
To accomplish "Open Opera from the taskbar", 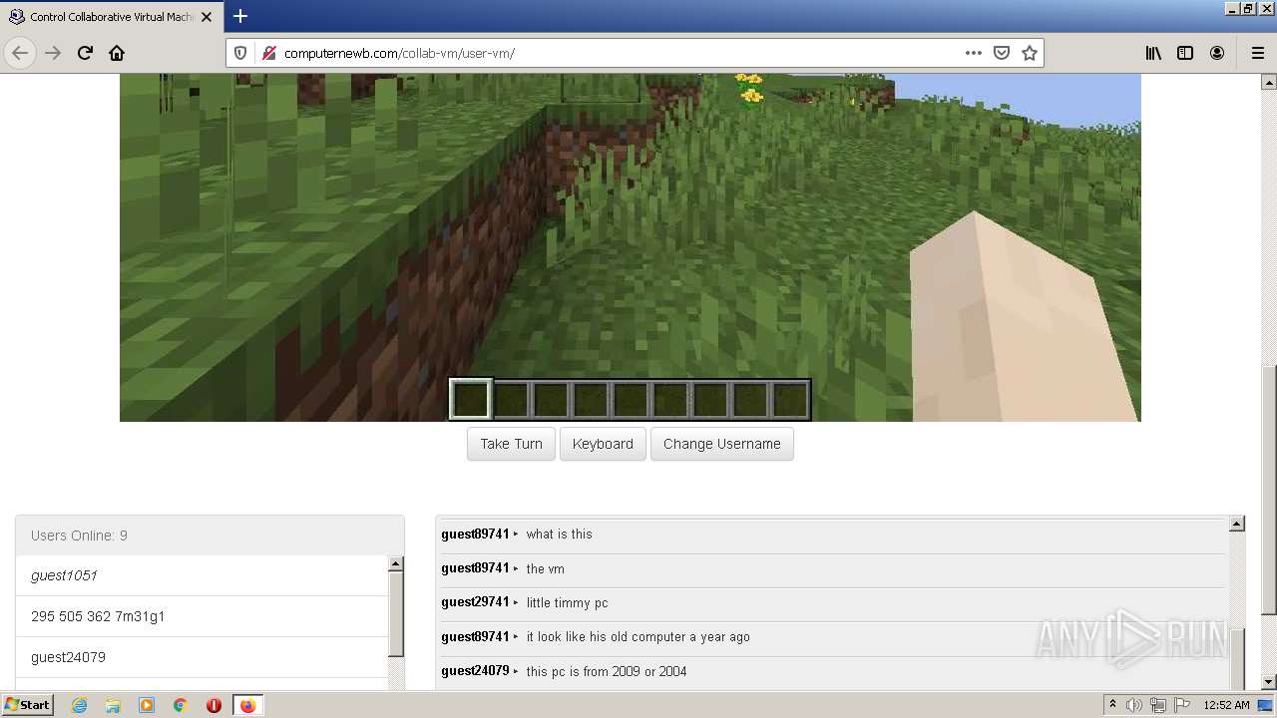I will tap(213, 705).
